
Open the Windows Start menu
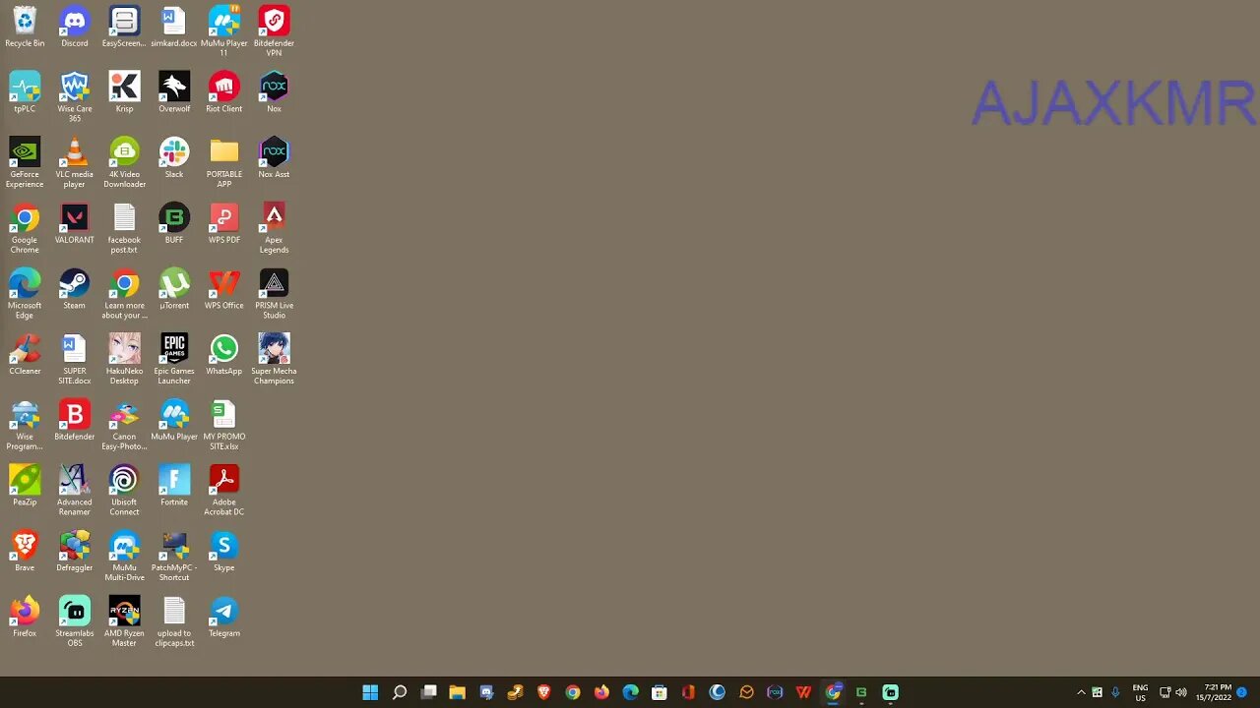click(370, 692)
